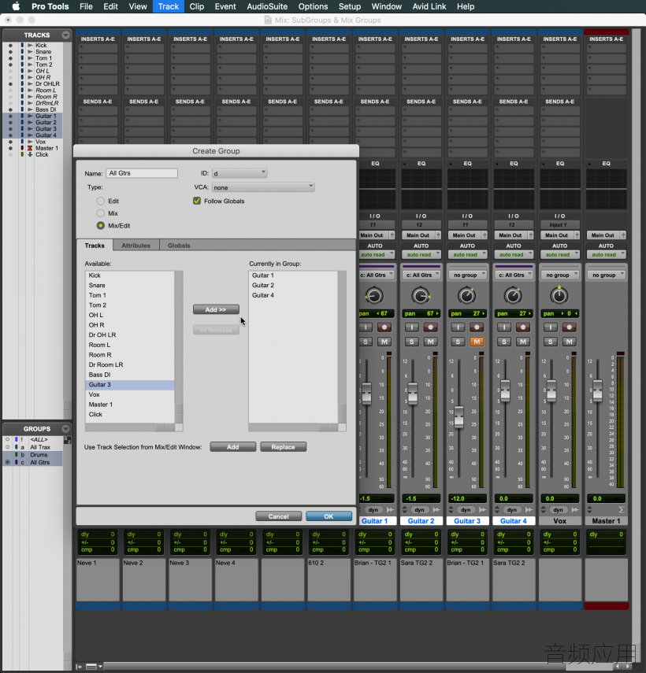Click the Master 1 track type icon in Tracks list
The image size is (646, 673).
tap(30, 148)
